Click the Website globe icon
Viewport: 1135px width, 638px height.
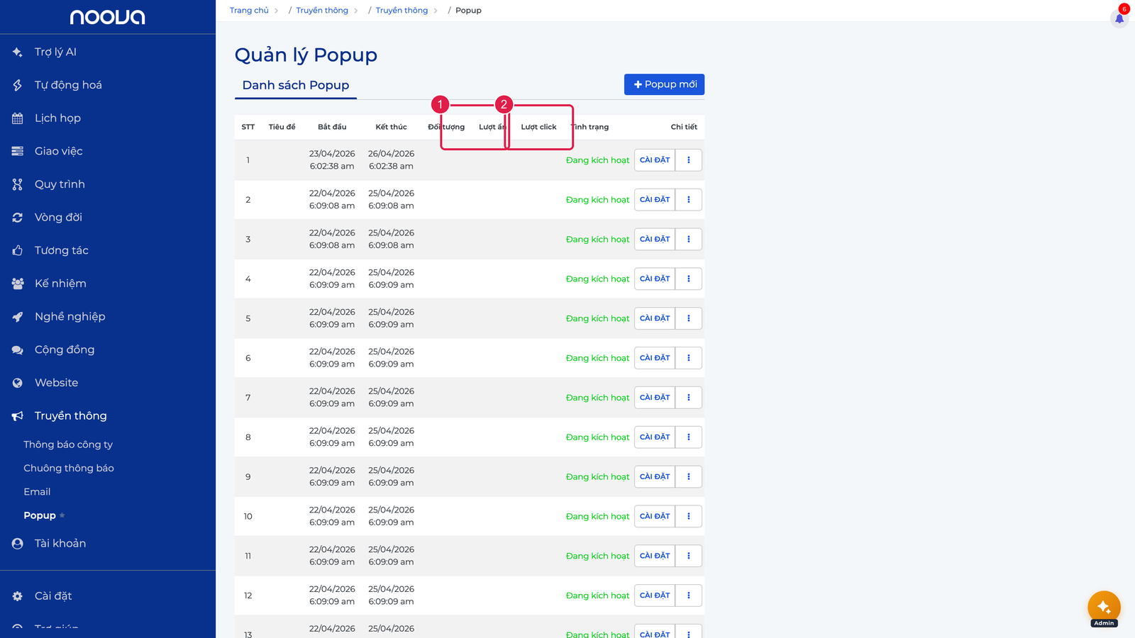pyautogui.click(x=18, y=383)
